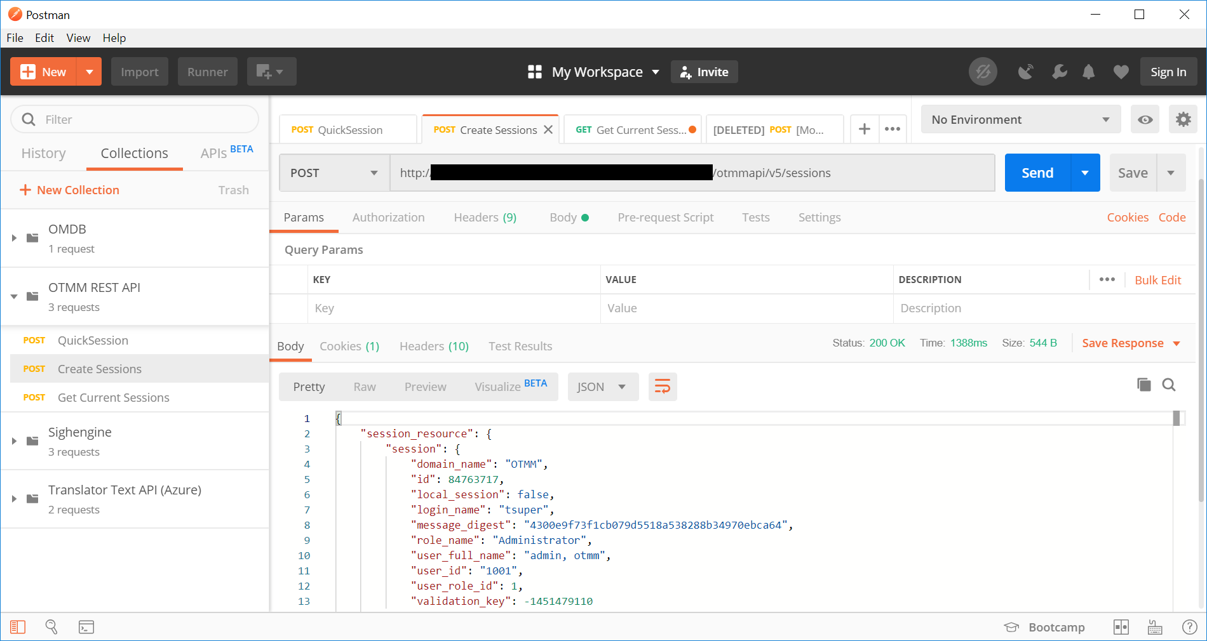Screen dimensions: 1207x641
Task: Select the Create Sessions request
Action: 99,369
